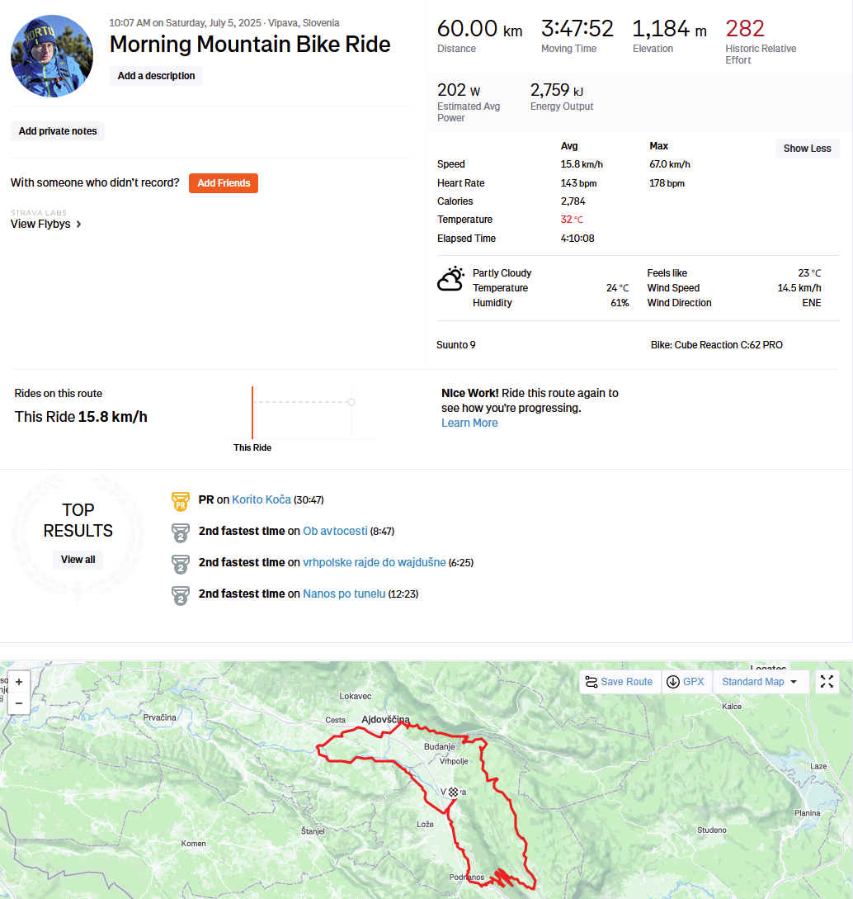Expand View Flybys chevron
The height and width of the screenshot is (899, 853).
coord(78,225)
